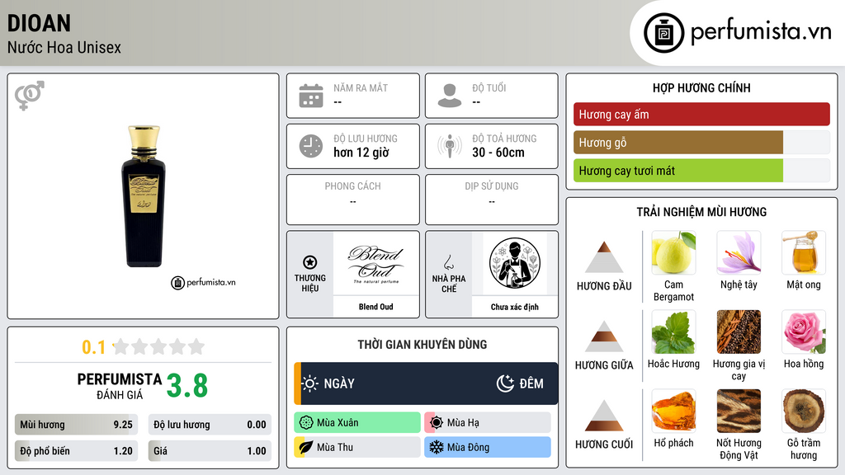The width and height of the screenshot is (845, 475).
Task: Select the Hoa hồng rose note image
Action: (x=804, y=332)
